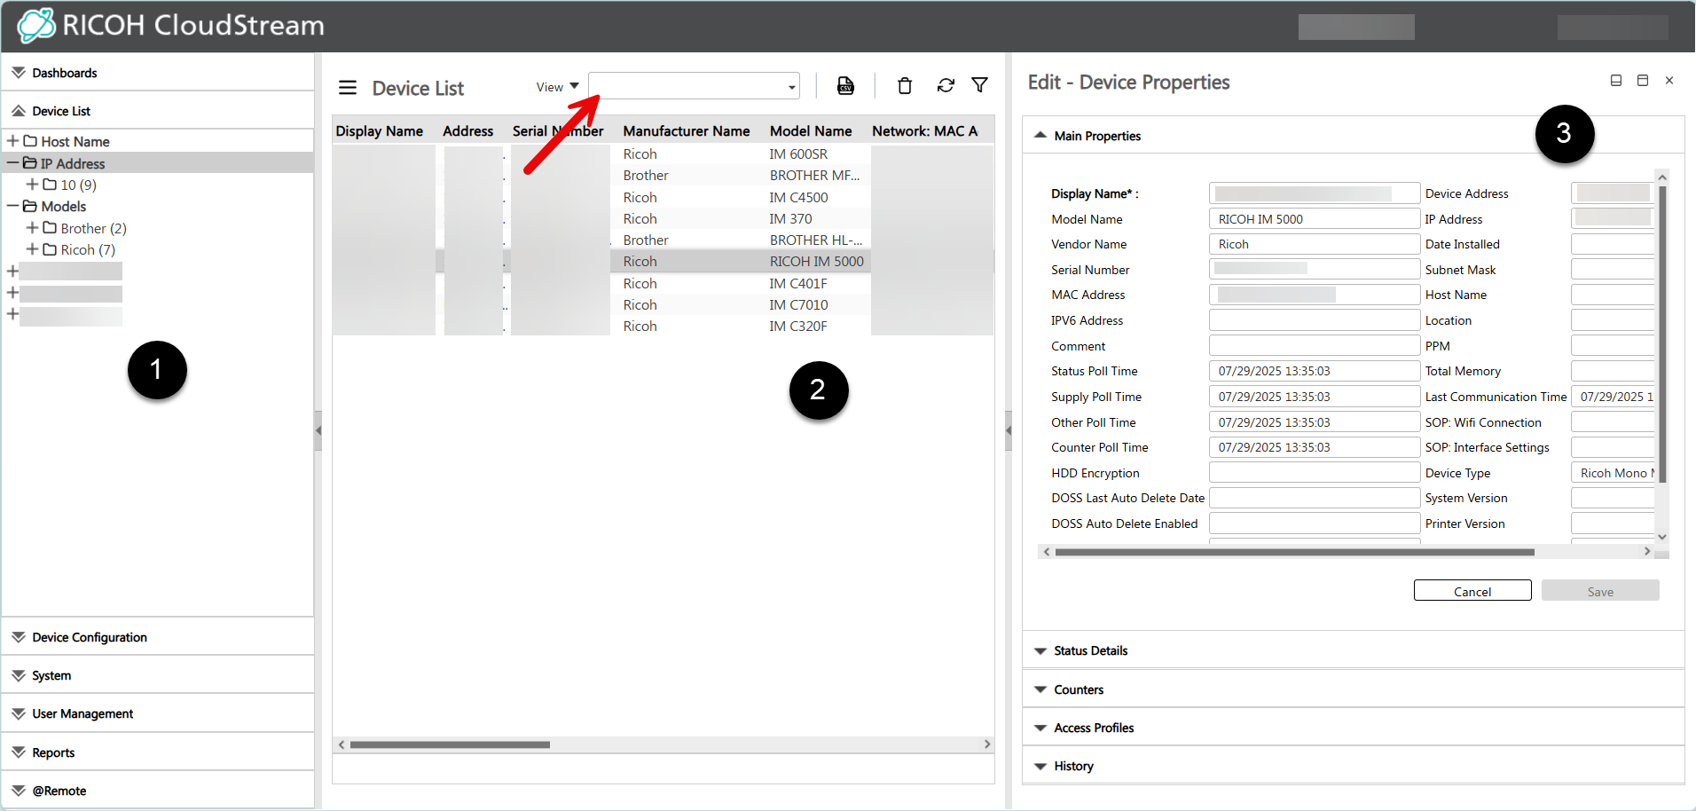This screenshot has width=1696, height=811.
Task: Click the trash delete icon
Action: 904,86
